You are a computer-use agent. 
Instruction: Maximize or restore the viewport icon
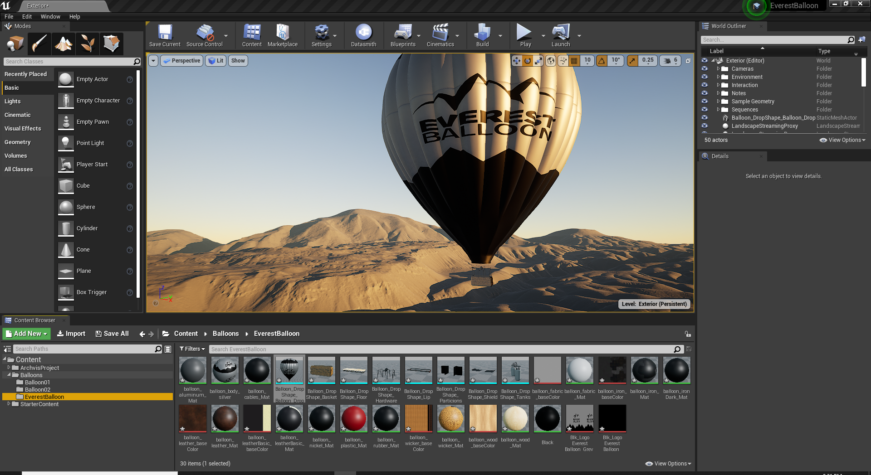coord(688,61)
